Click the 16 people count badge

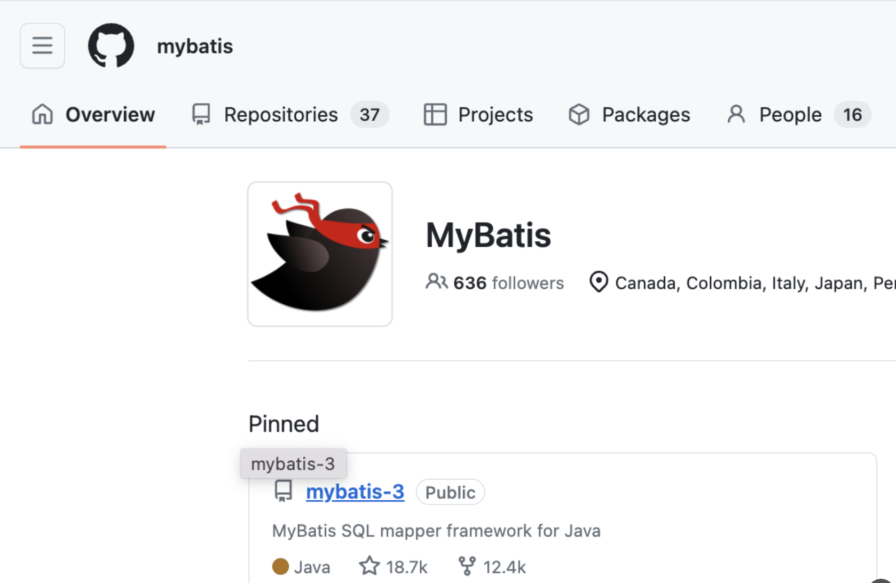point(852,115)
